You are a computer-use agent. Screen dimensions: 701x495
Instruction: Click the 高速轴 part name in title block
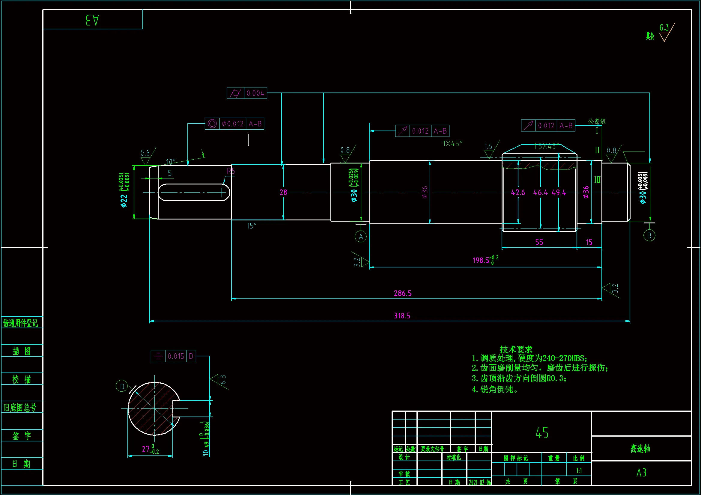[x=640, y=448]
